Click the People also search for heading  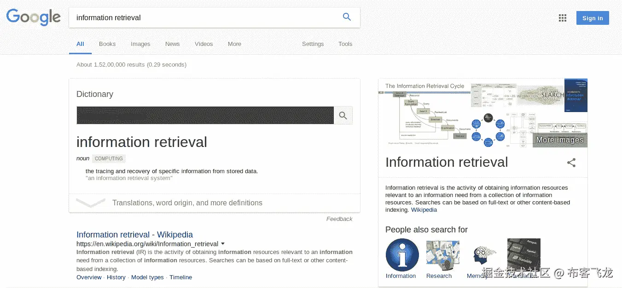(426, 230)
